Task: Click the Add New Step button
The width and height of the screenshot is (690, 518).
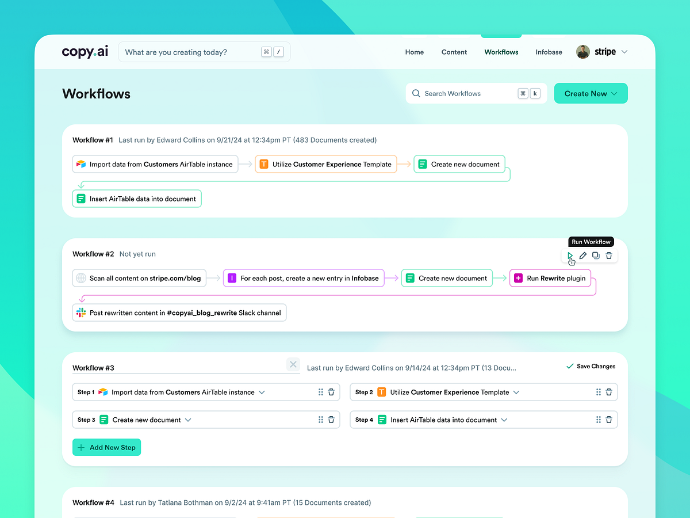Action: 106,447
